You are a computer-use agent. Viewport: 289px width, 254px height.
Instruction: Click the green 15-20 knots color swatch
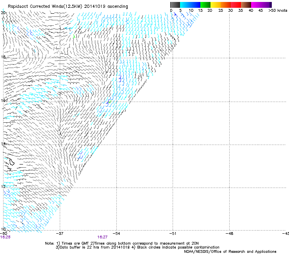(205, 5)
